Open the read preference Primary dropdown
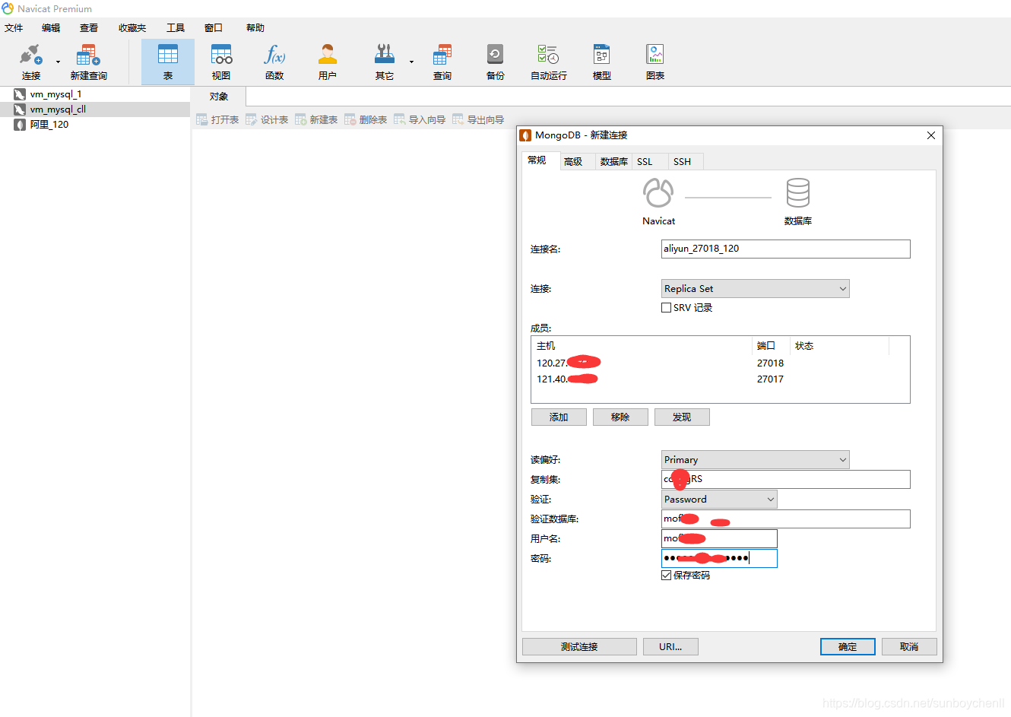The width and height of the screenshot is (1011, 717). [x=755, y=460]
